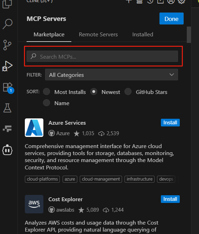Screen dimensions: 199x234
Task: Select the Newest sort radio button
Action: click(x=94, y=92)
